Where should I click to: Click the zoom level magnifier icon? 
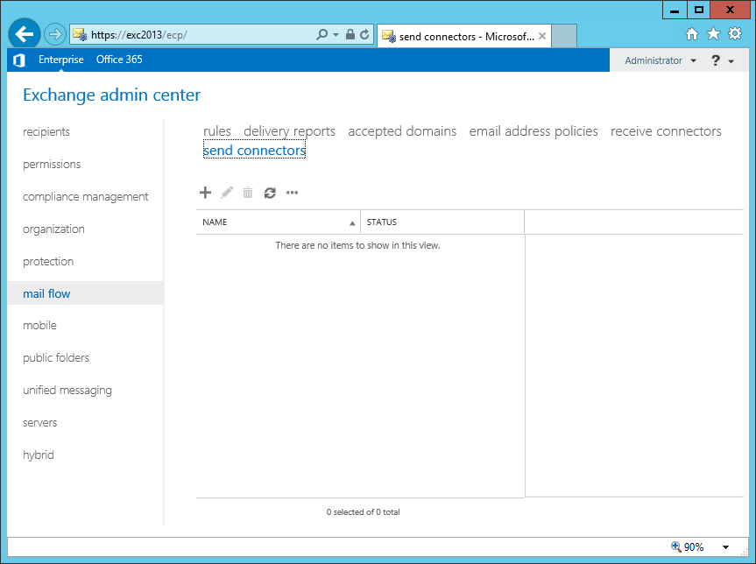pyautogui.click(x=676, y=546)
